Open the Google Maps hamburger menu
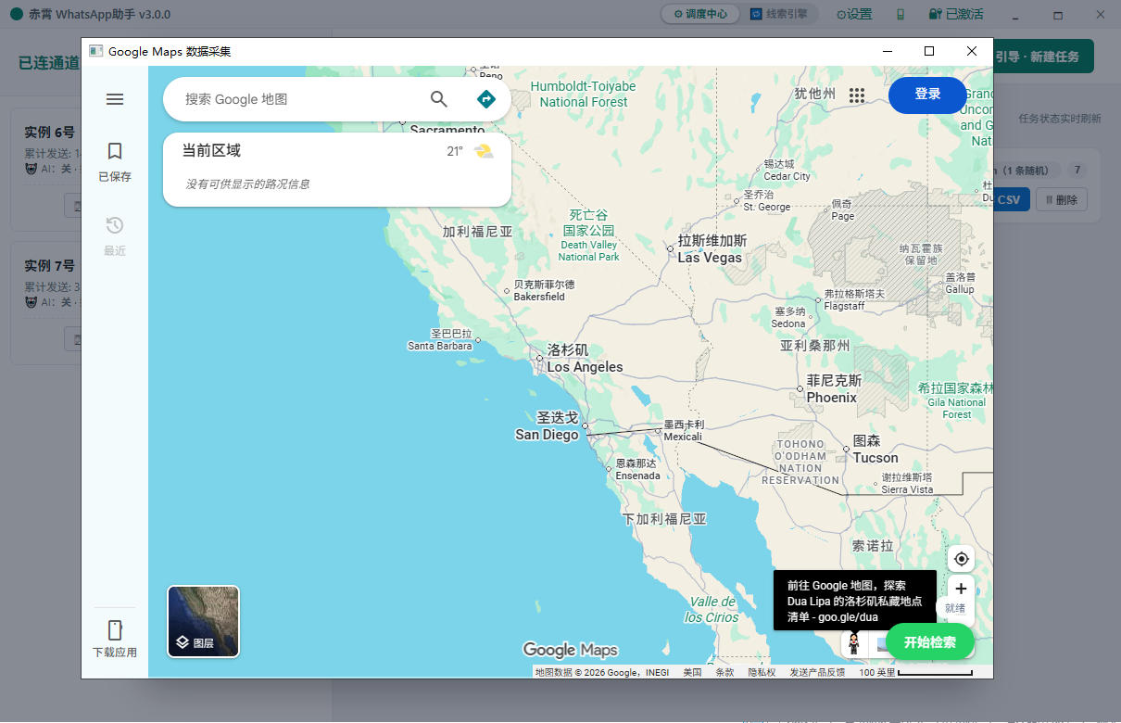The height and width of the screenshot is (723, 1121). (115, 99)
